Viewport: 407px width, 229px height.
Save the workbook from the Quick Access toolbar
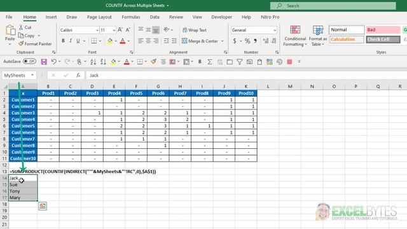[x=44, y=62]
